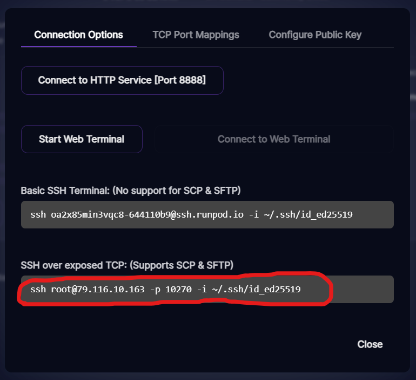Click the -p flag in the TCP command
416x380 pixels.
(x=155, y=290)
